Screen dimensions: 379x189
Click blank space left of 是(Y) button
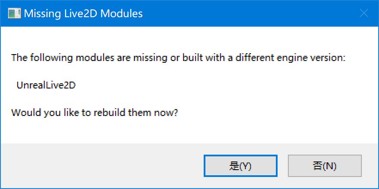(x=101, y=166)
